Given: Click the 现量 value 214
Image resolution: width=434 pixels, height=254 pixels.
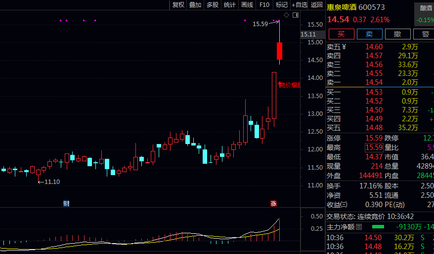Looking at the screenshot, I should 377,166.
